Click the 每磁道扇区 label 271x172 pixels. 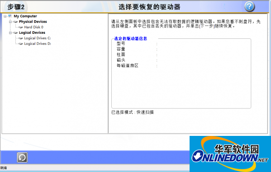[x=128, y=66]
